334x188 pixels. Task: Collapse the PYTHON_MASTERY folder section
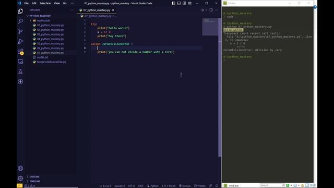(40, 16)
